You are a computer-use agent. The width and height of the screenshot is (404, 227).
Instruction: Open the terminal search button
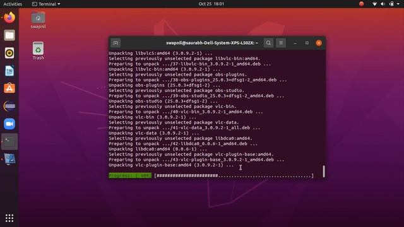pos(268,43)
